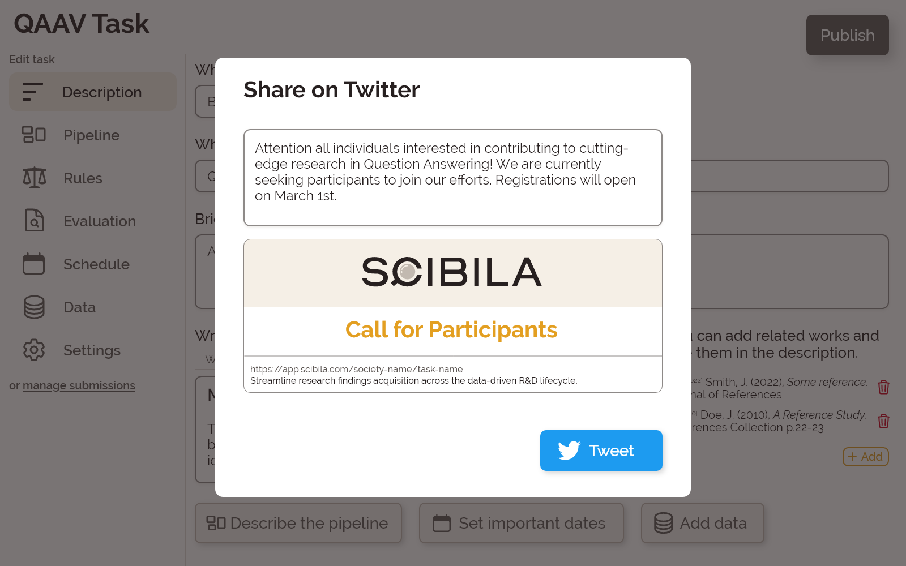Image resolution: width=906 pixels, height=566 pixels.
Task: Click the Describe the pipeline button
Action: (x=298, y=523)
